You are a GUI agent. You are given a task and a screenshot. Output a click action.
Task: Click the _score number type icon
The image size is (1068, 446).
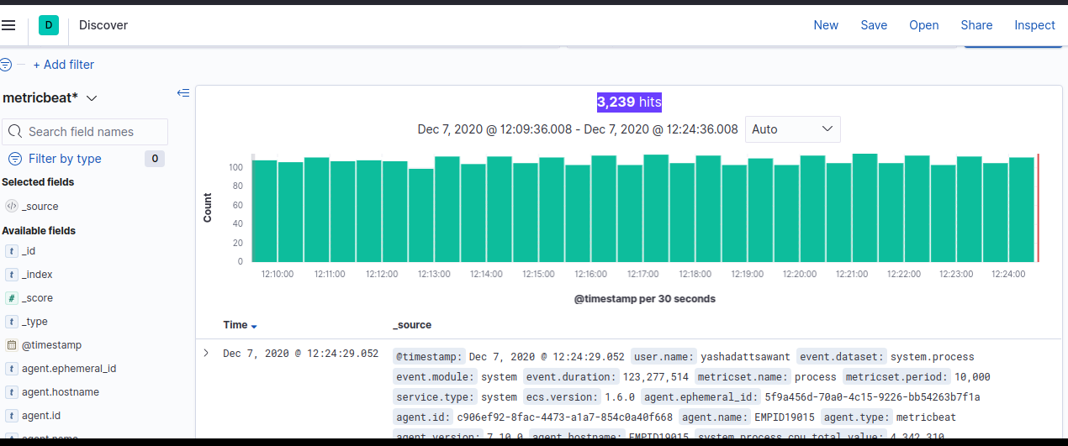[12, 298]
